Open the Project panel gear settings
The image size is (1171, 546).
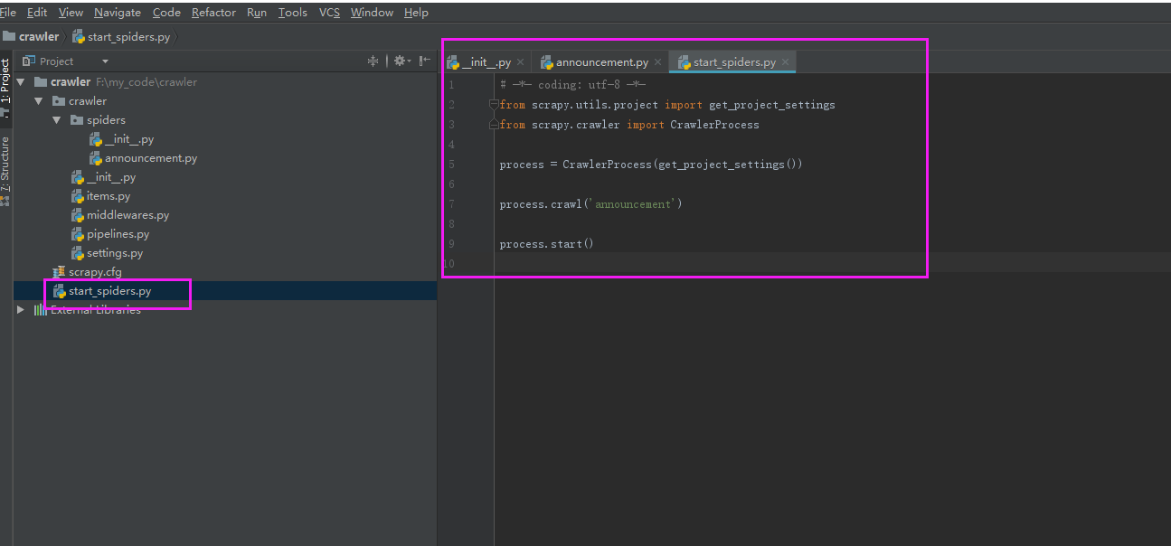pyautogui.click(x=401, y=61)
